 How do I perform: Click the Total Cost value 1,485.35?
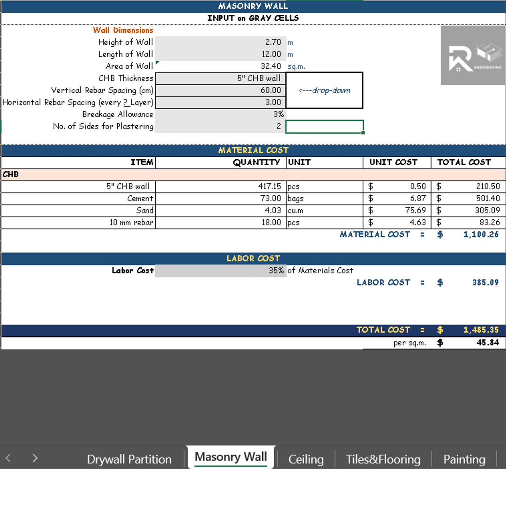click(481, 330)
